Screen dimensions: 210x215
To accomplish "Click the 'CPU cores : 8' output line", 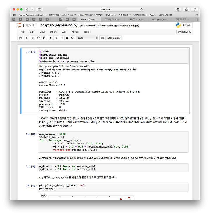I will pos(50,107).
